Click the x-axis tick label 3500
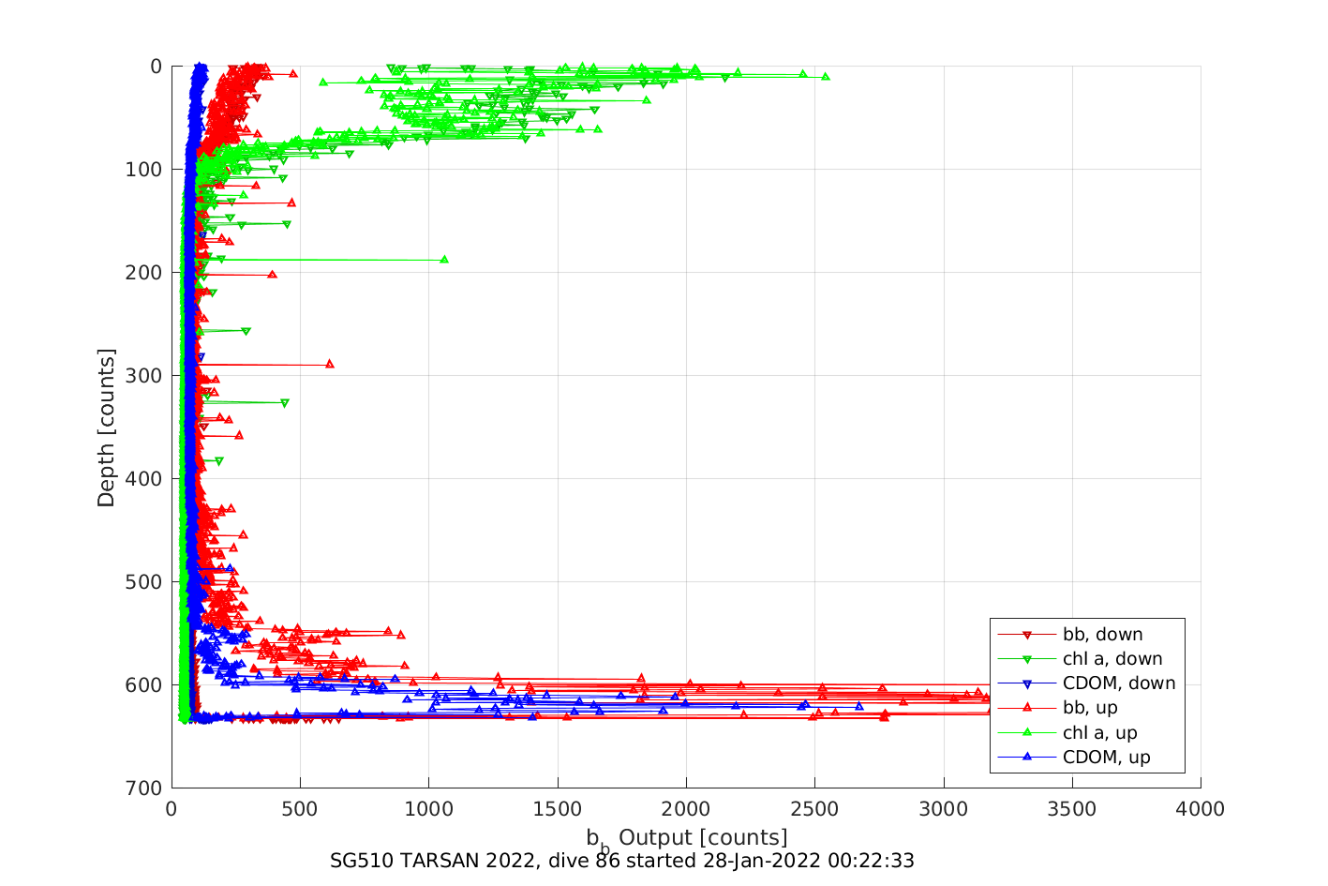Image resolution: width=1328 pixels, height=886 pixels. 1072,809
